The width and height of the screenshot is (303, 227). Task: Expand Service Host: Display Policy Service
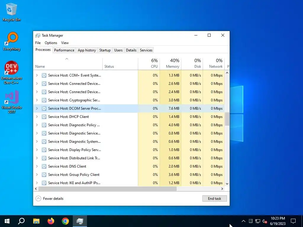(x=37, y=150)
